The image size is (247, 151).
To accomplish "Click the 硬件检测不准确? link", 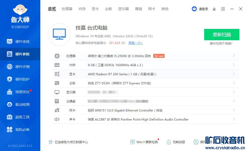I will click(221, 44).
